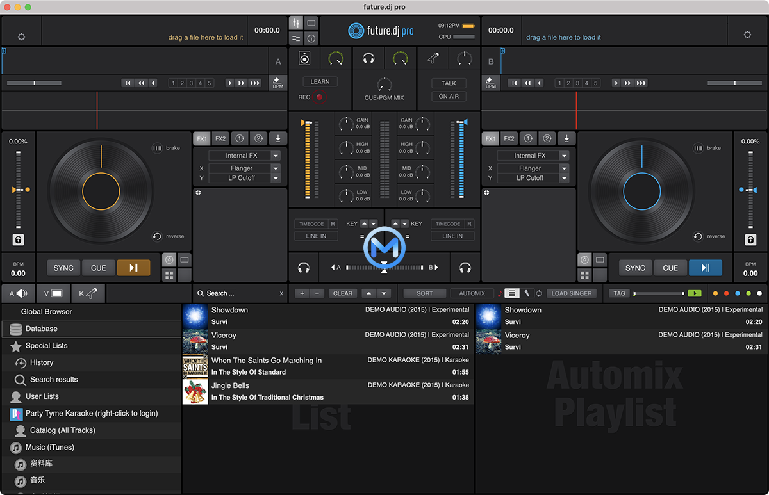Enable SYNC on deck B
Screen dimensions: 769x495
click(635, 268)
